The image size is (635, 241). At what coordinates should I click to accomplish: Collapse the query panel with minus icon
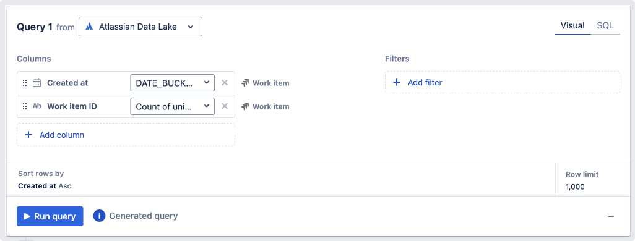point(611,217)
